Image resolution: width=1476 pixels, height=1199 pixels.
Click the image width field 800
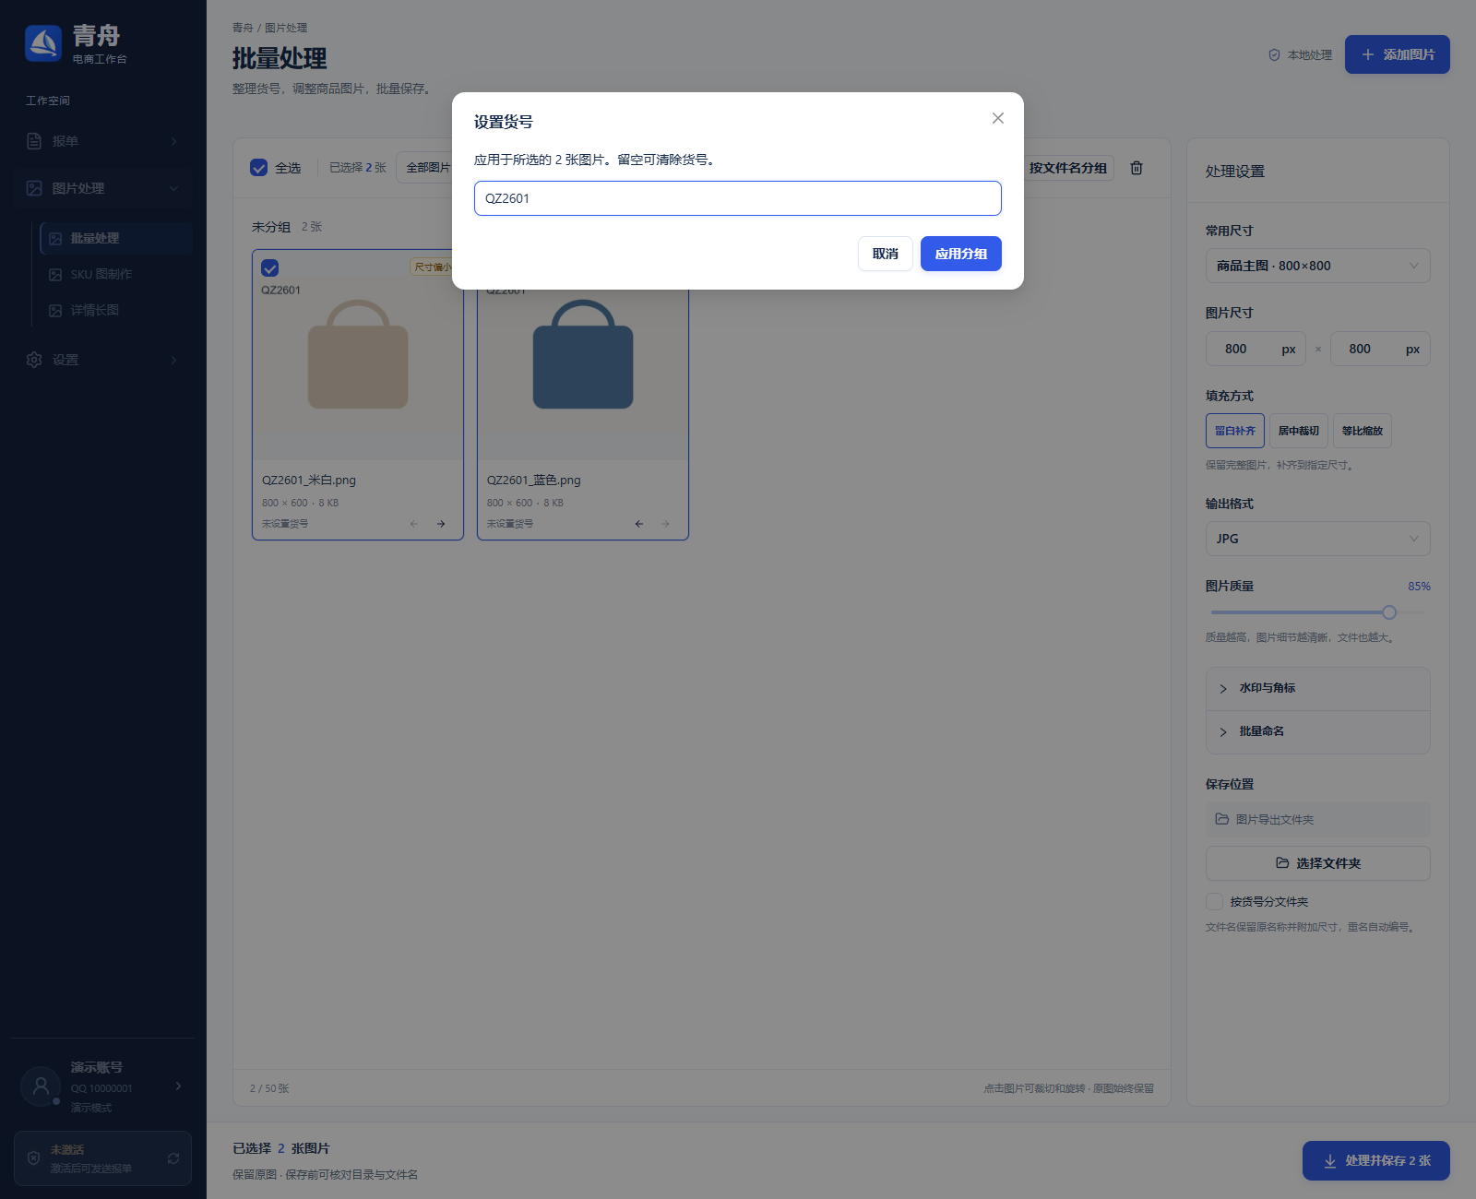1256,349
